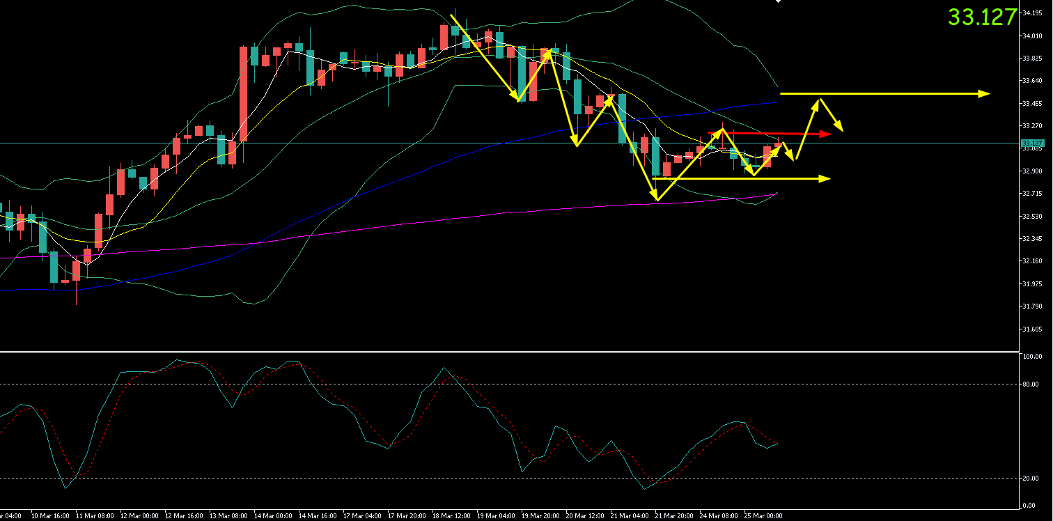Select the 18 Mar 12:00 time axis label

[452, 516]
